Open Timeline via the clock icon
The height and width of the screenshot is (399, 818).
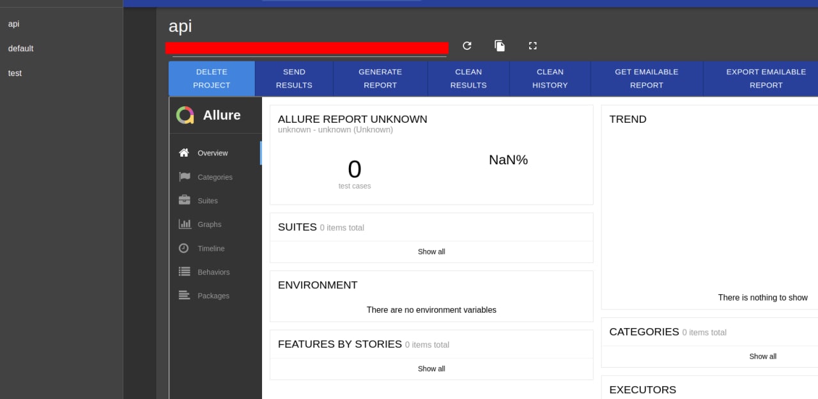click(x=184, y=248)
